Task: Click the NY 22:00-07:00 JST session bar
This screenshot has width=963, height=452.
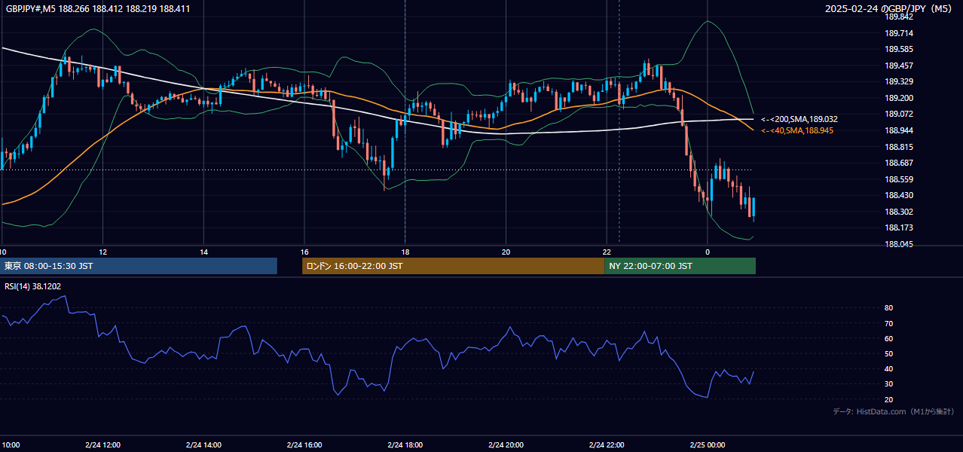Action: [x=680, y=266]
